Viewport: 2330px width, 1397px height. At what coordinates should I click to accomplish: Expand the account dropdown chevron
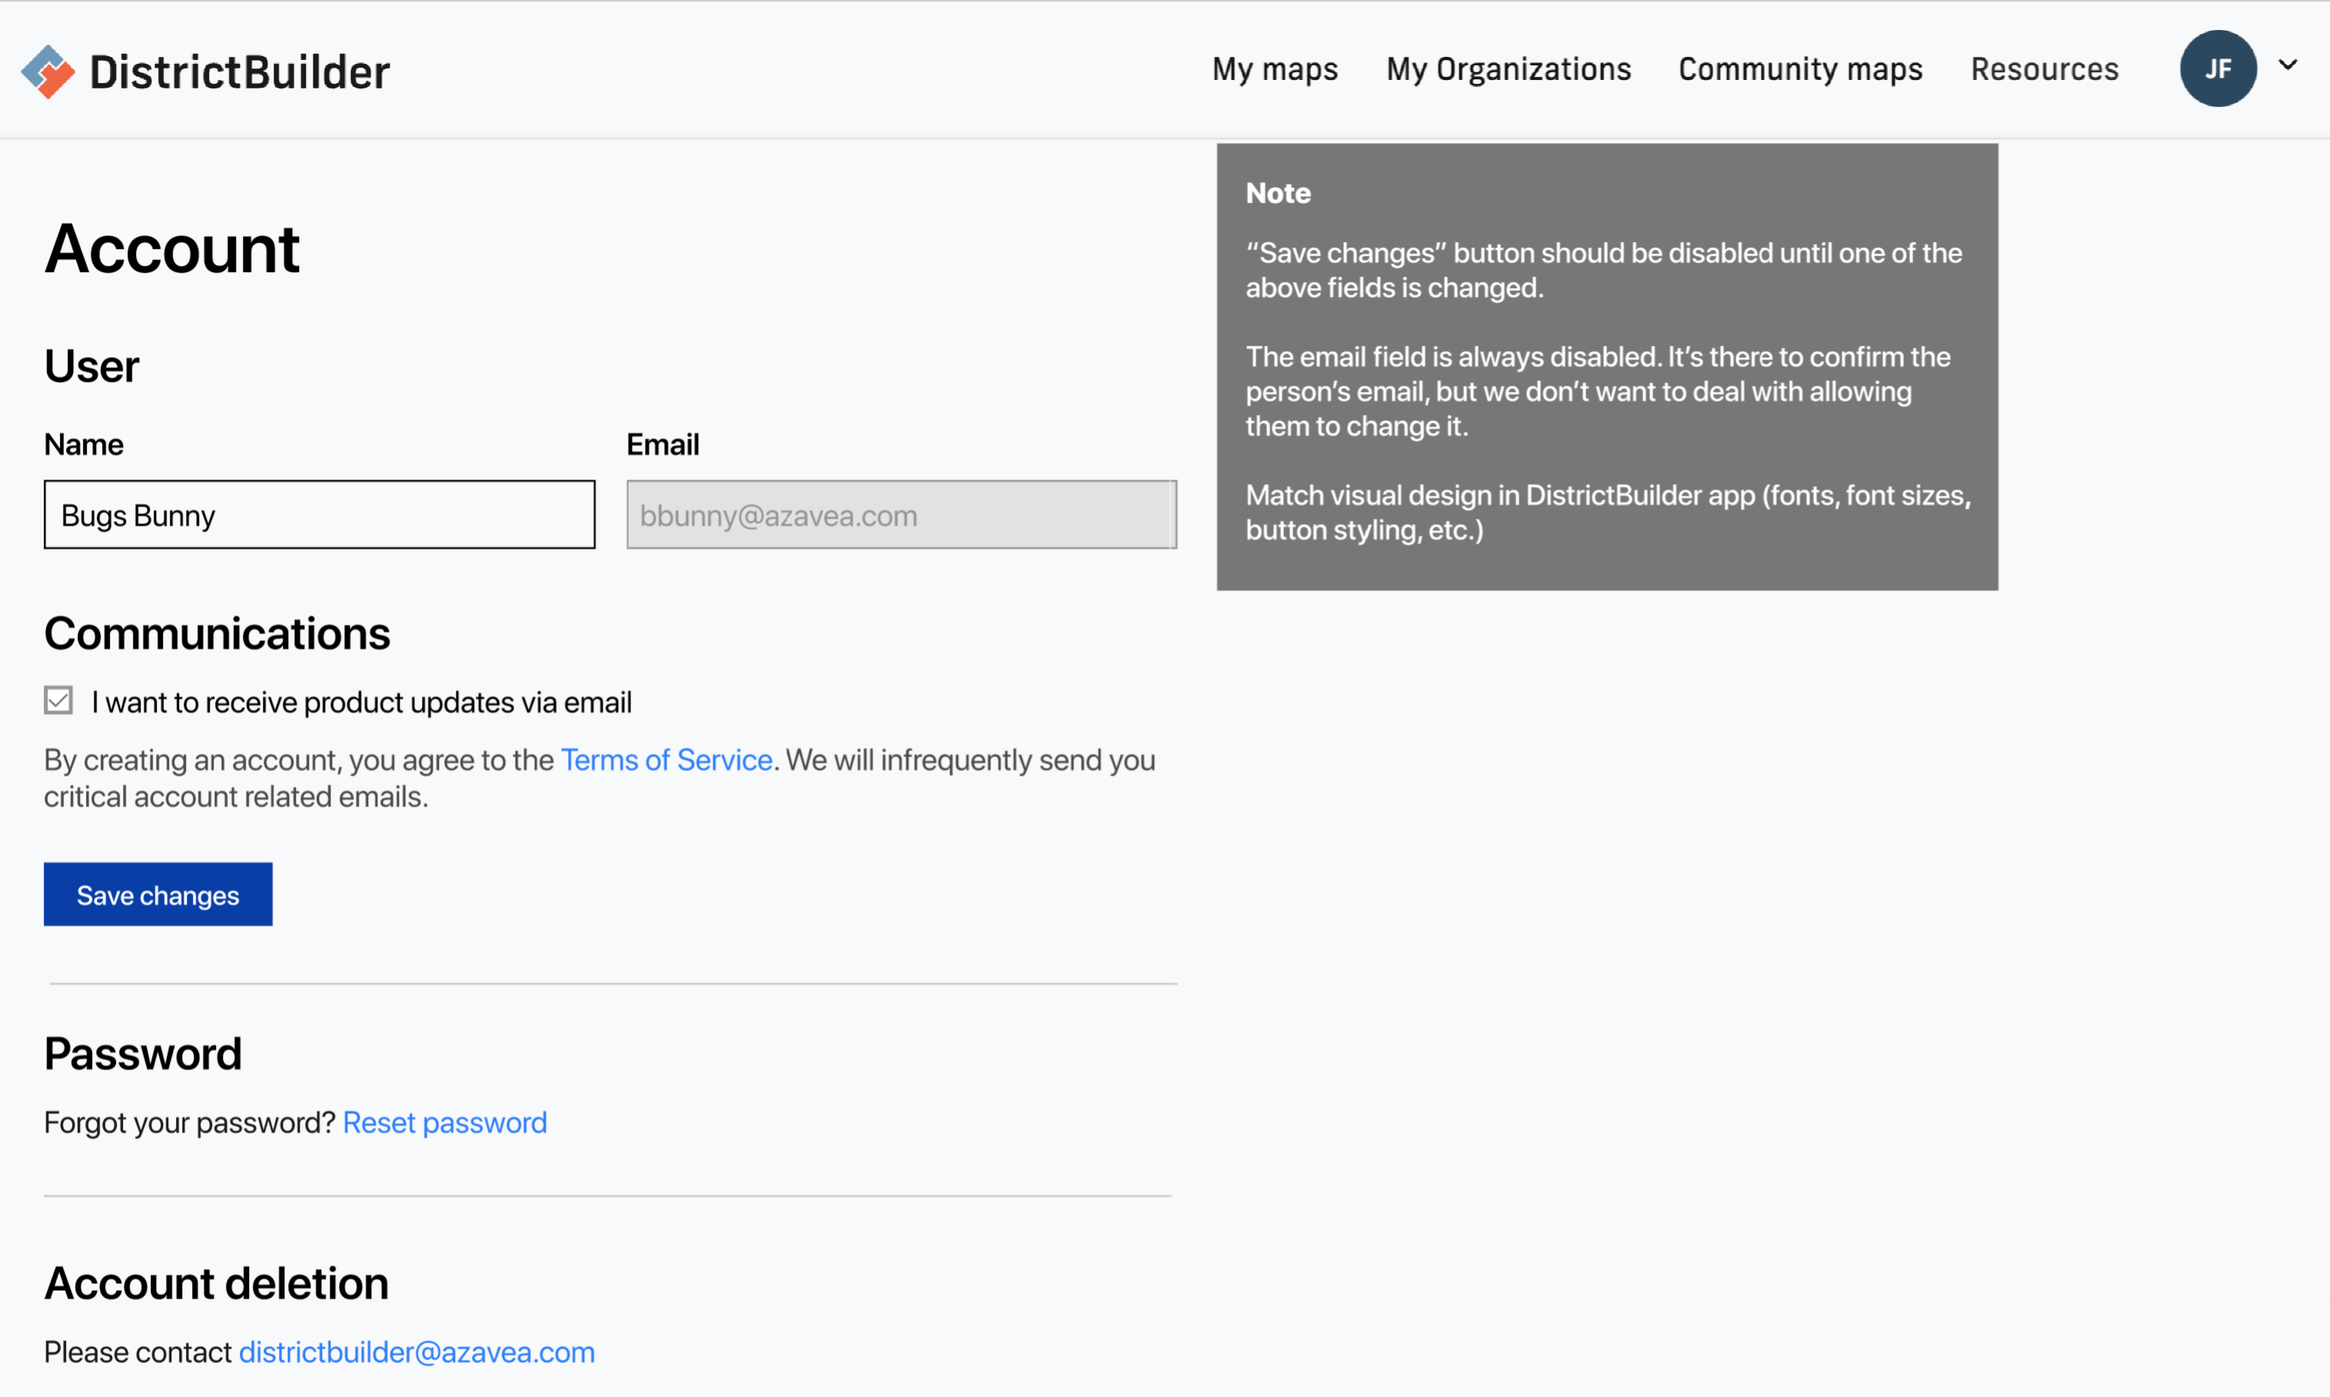2289,66
